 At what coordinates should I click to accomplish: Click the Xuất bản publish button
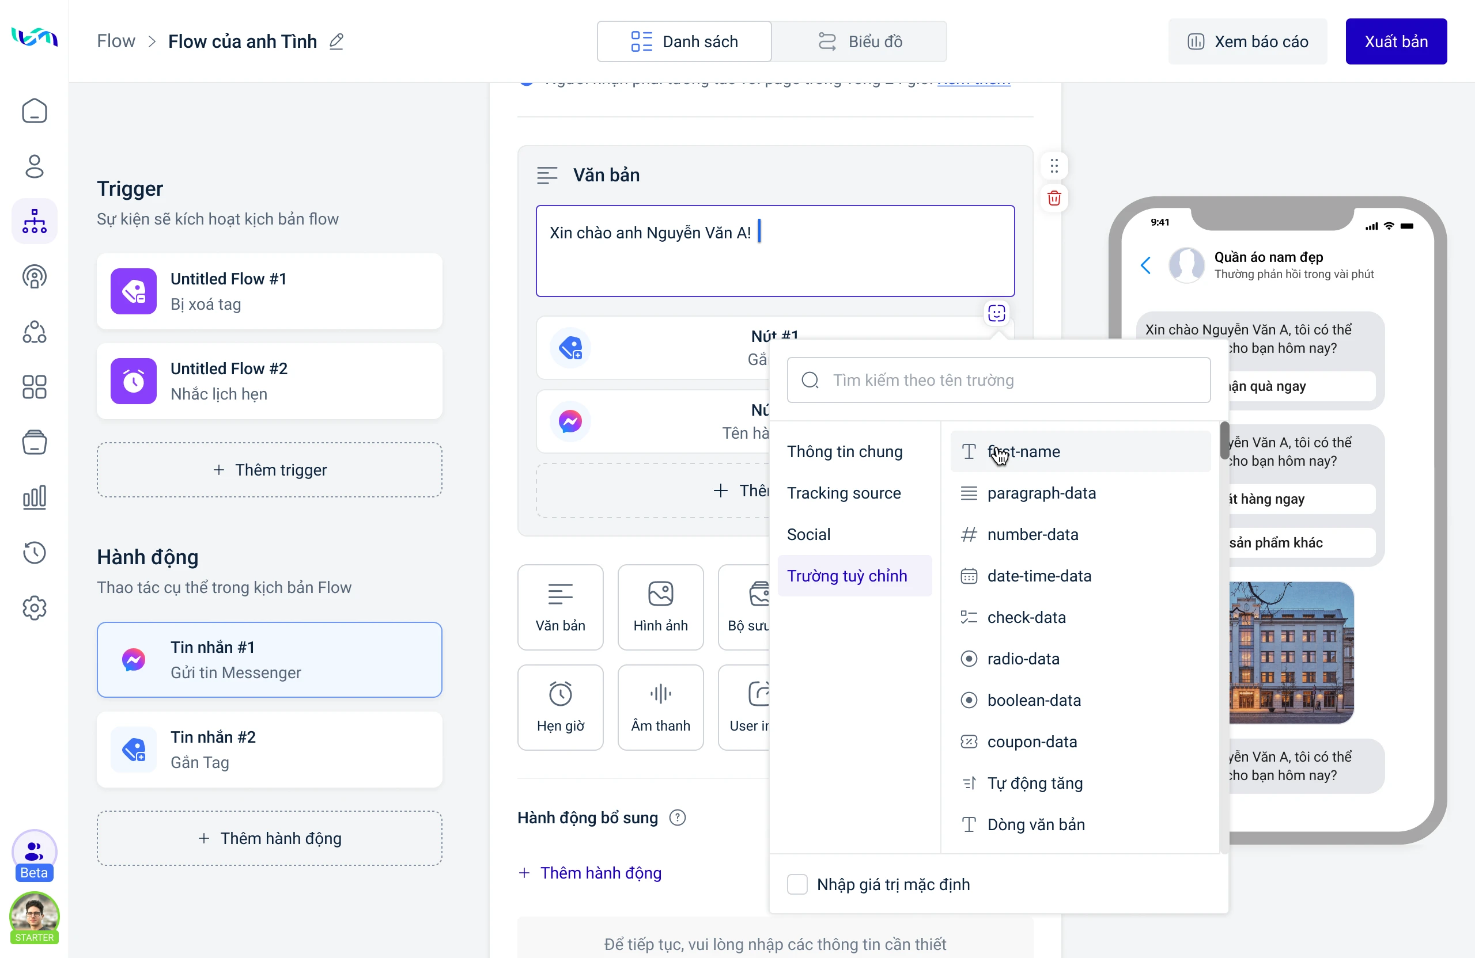pos(1395,41)
